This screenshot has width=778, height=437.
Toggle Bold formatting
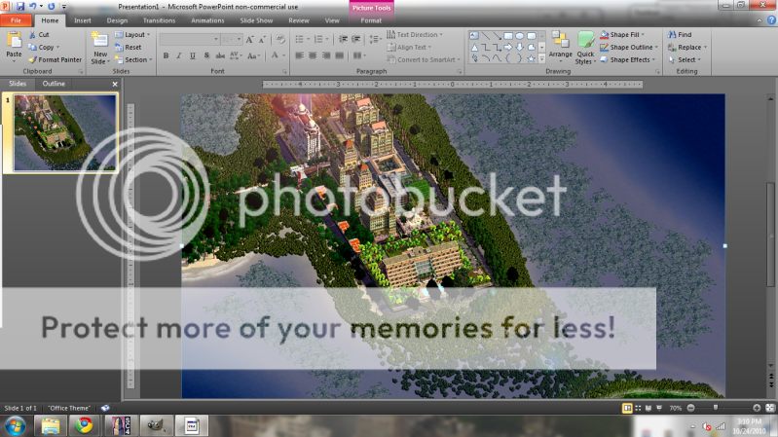tap(166, 55)
